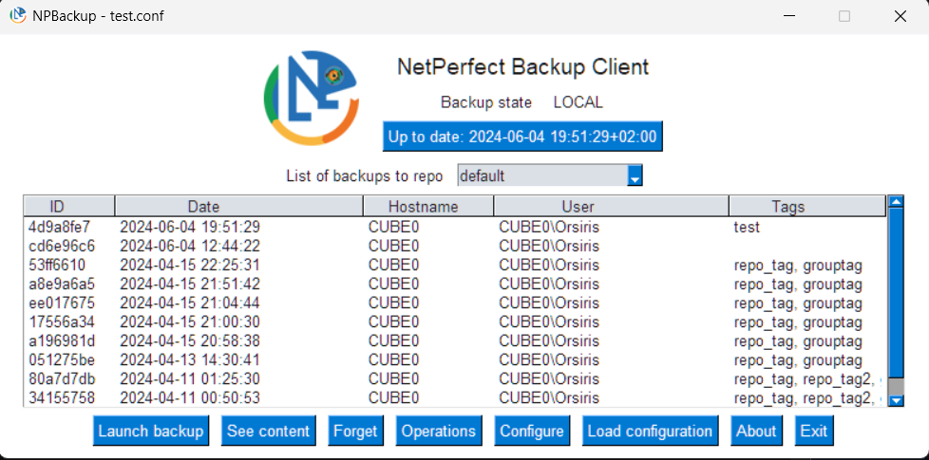The height and width of the screenshot is (460, 929).
Task: Click Load configuration button
Action: (650, 431)
